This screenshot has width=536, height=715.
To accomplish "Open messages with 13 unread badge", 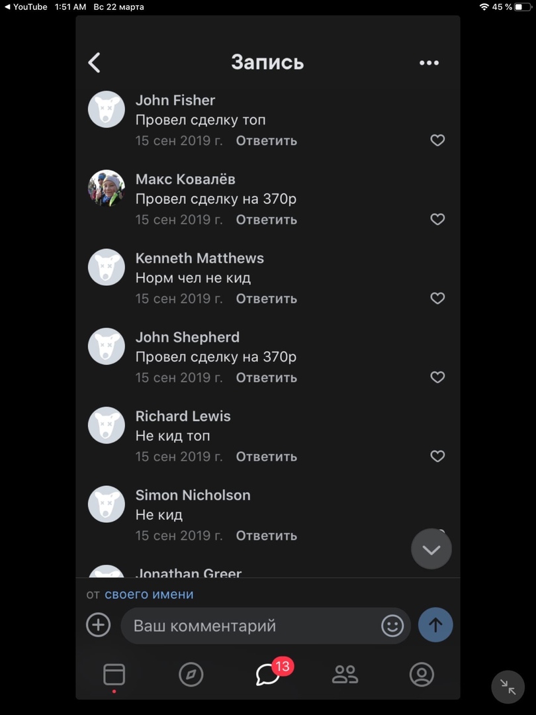I will pos(268,675).
